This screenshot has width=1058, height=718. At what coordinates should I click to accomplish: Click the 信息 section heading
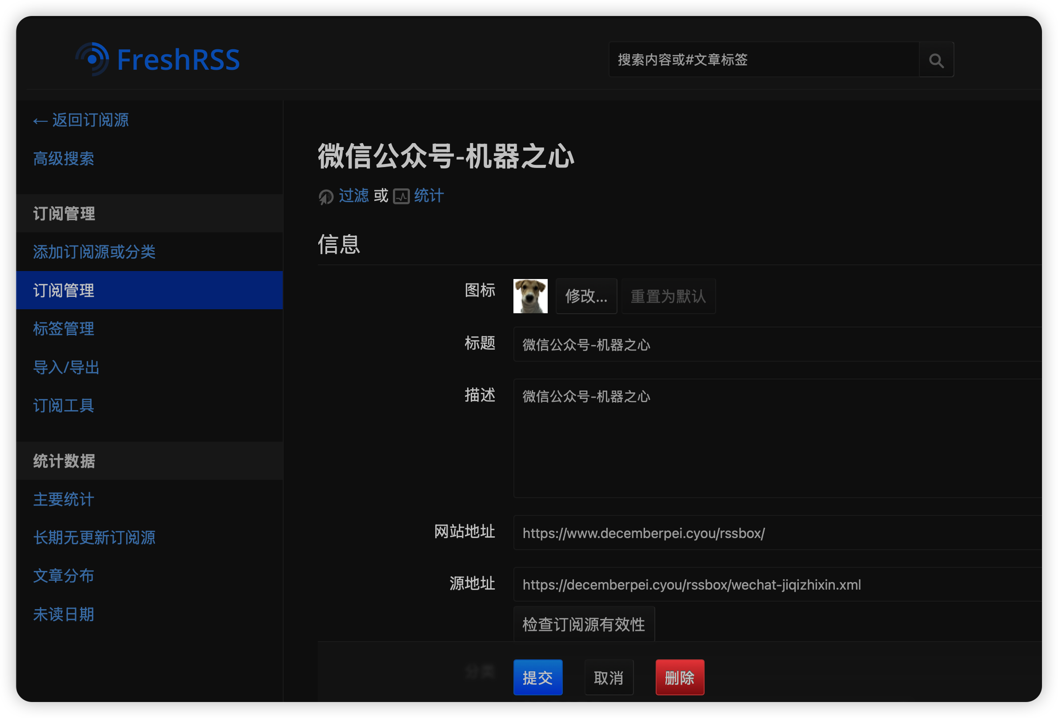coord(339,244)
